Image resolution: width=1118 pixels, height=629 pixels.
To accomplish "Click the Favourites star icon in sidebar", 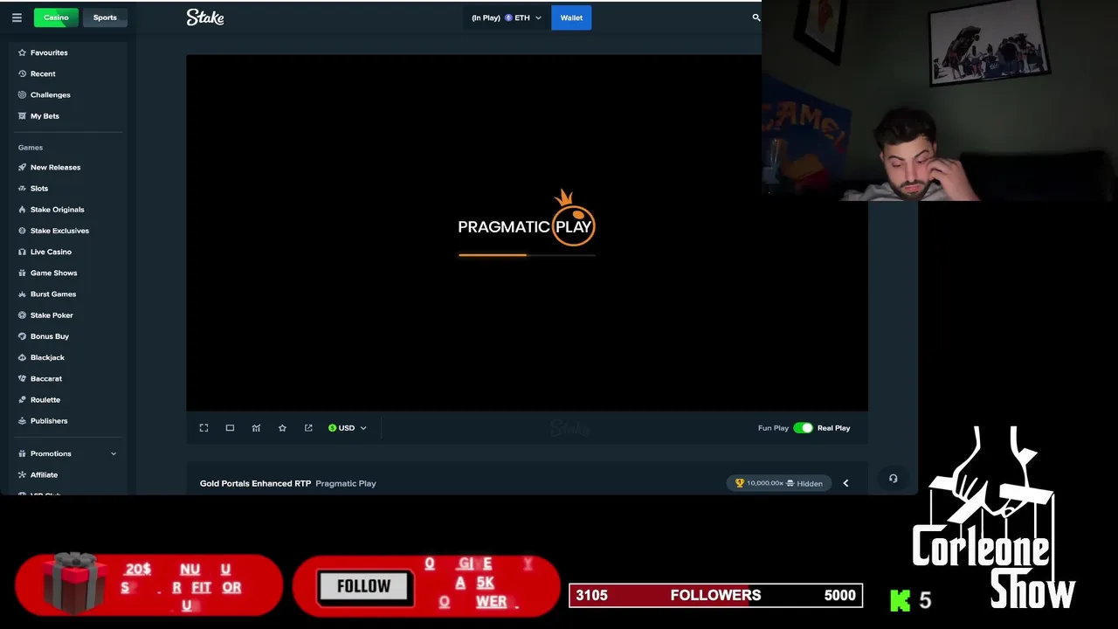I will click(23, 52).
